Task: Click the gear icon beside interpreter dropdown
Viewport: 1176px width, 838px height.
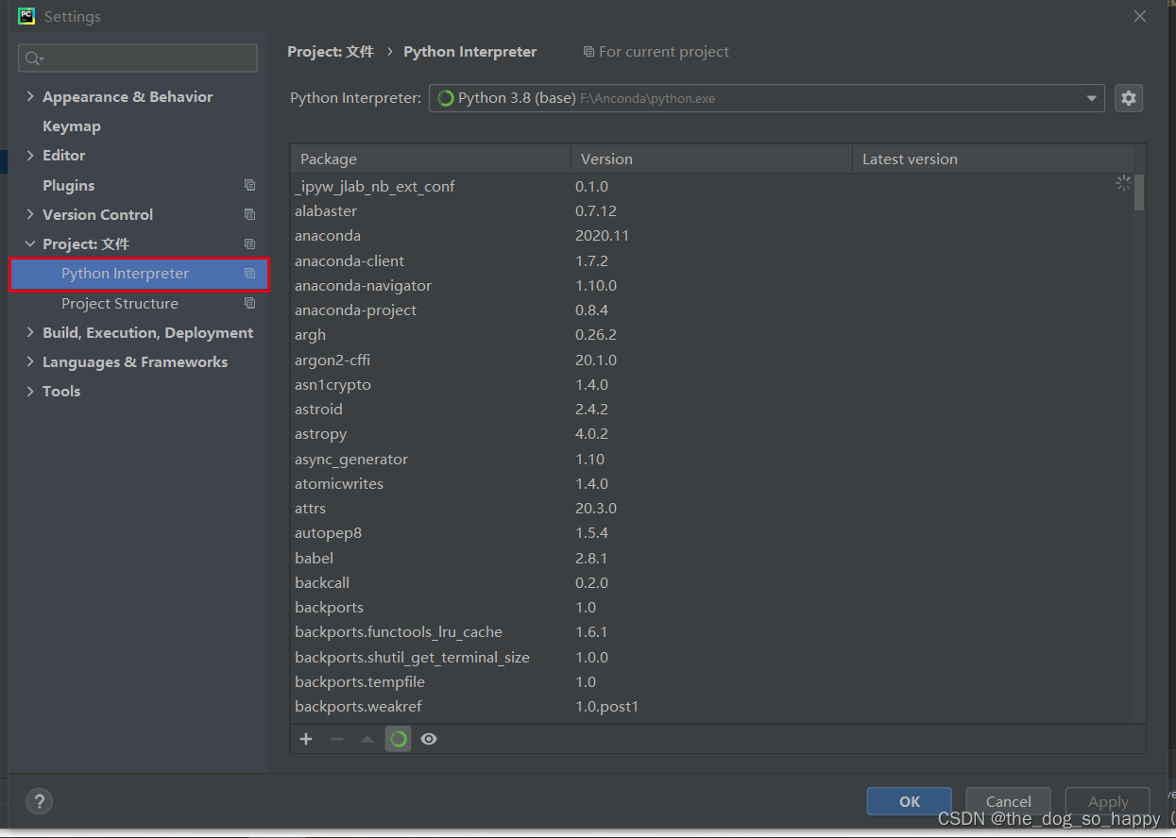Action: pyautogui.click(x=1129, y=98)
